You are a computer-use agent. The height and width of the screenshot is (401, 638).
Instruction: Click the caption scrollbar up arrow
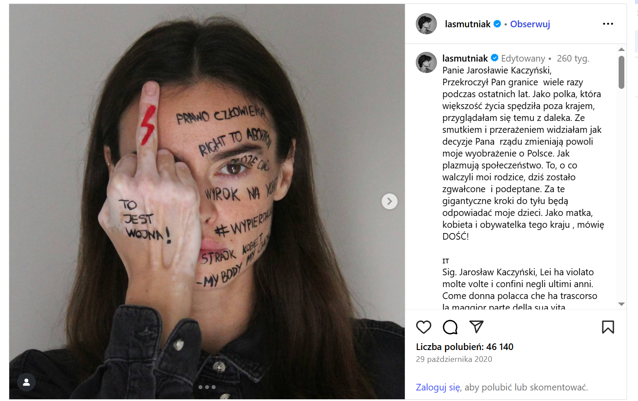[x=621, y=49]
